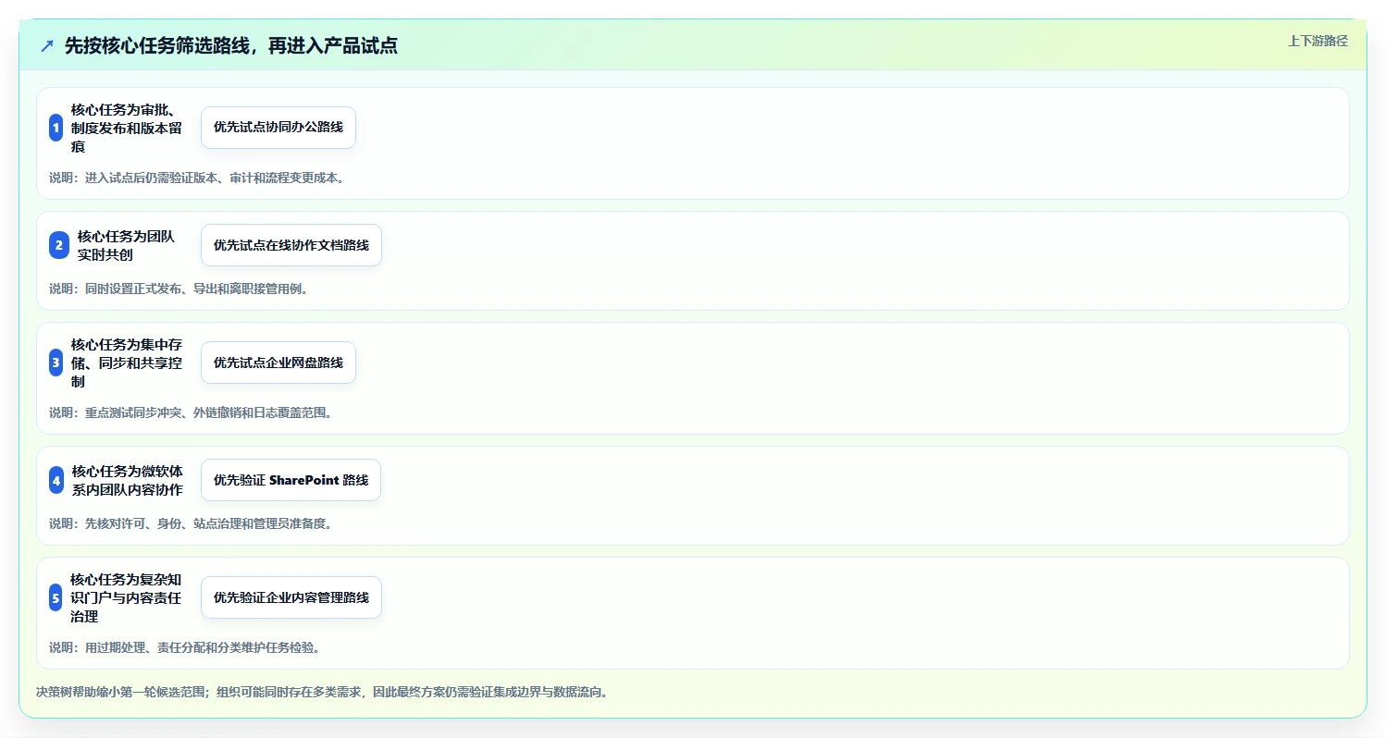
Task: Click the text 核心任务为团队实时共创
Action: [x=126, y=245]
